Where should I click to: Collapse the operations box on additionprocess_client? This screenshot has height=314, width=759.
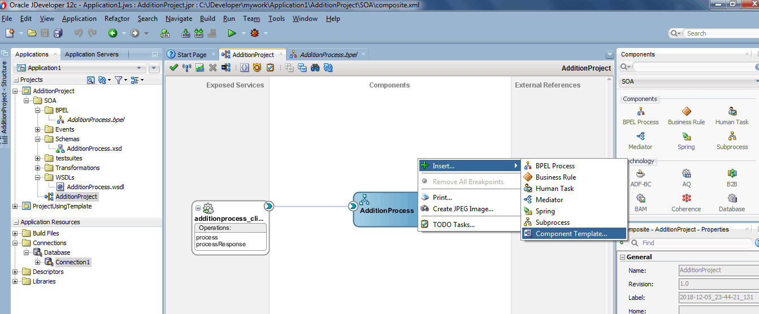coord(198,208)
